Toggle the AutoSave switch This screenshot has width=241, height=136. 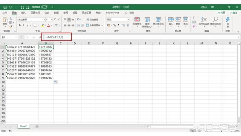click(x=45, y=7)
